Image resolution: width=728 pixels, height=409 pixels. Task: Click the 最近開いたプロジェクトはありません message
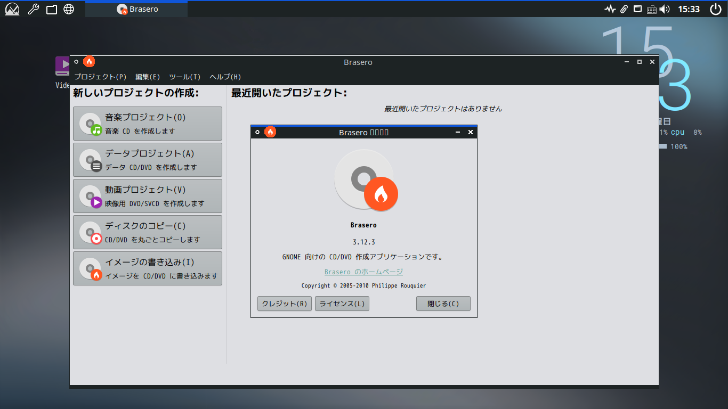coord(443,109)
